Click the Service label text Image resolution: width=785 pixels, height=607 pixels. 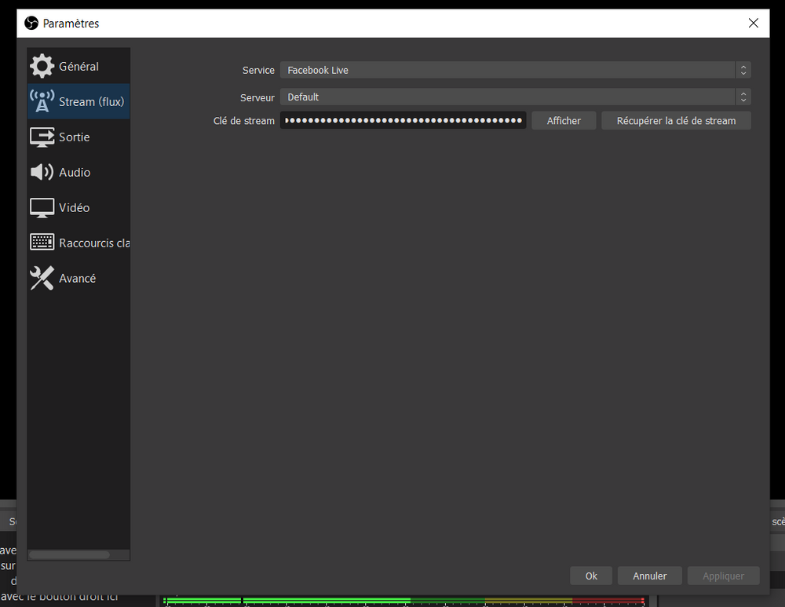[x=258, y=70]
